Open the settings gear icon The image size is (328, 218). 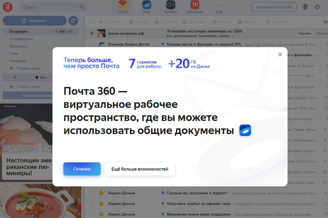[317, 7]
